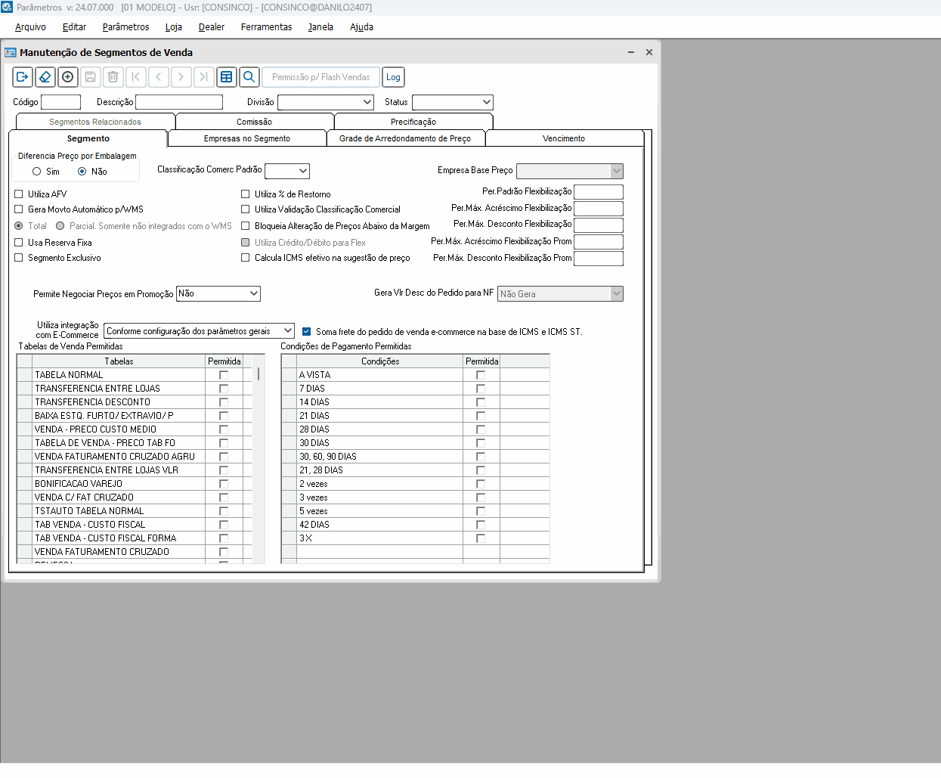Toggle Calcula ICMS efetivo na sugestão de preço
This screenshot has height=778, width=941.
[245, 258]
